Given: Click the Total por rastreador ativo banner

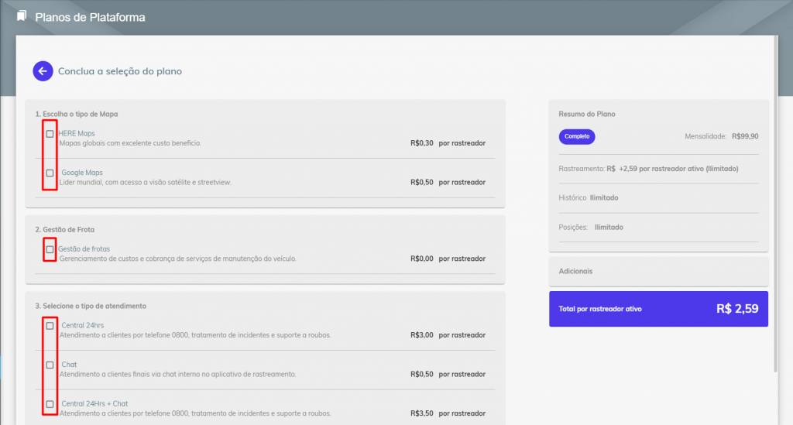Looking at the screenshot, I should [658, 309].
